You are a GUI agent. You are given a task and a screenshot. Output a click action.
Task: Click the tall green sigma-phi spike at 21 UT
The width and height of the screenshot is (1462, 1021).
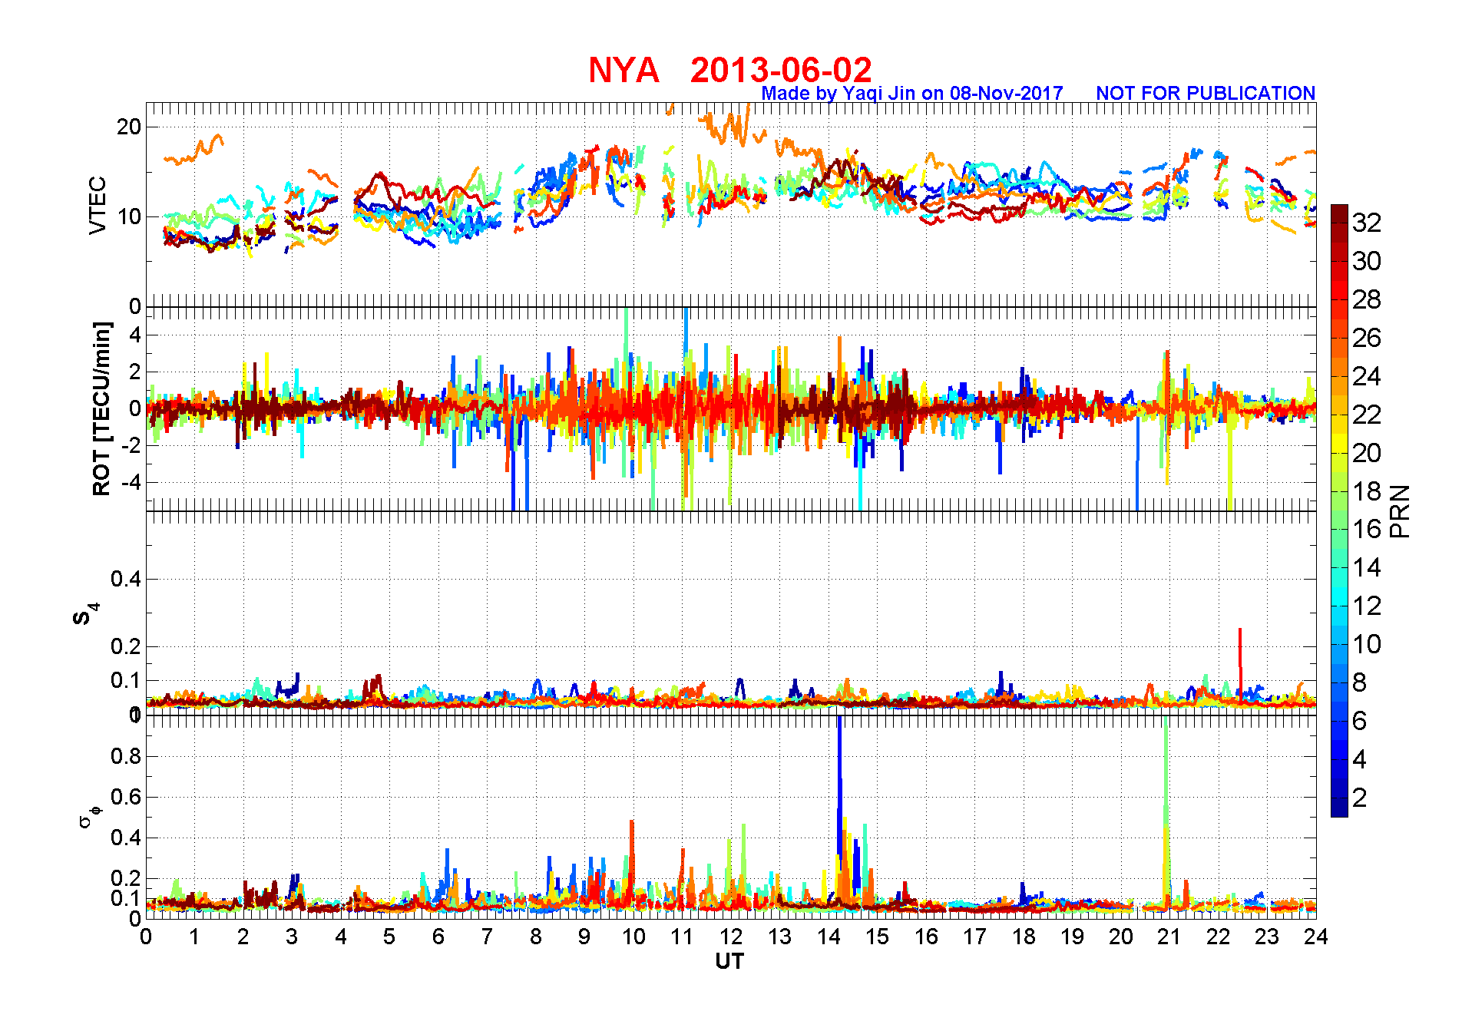pos(1166,798)
